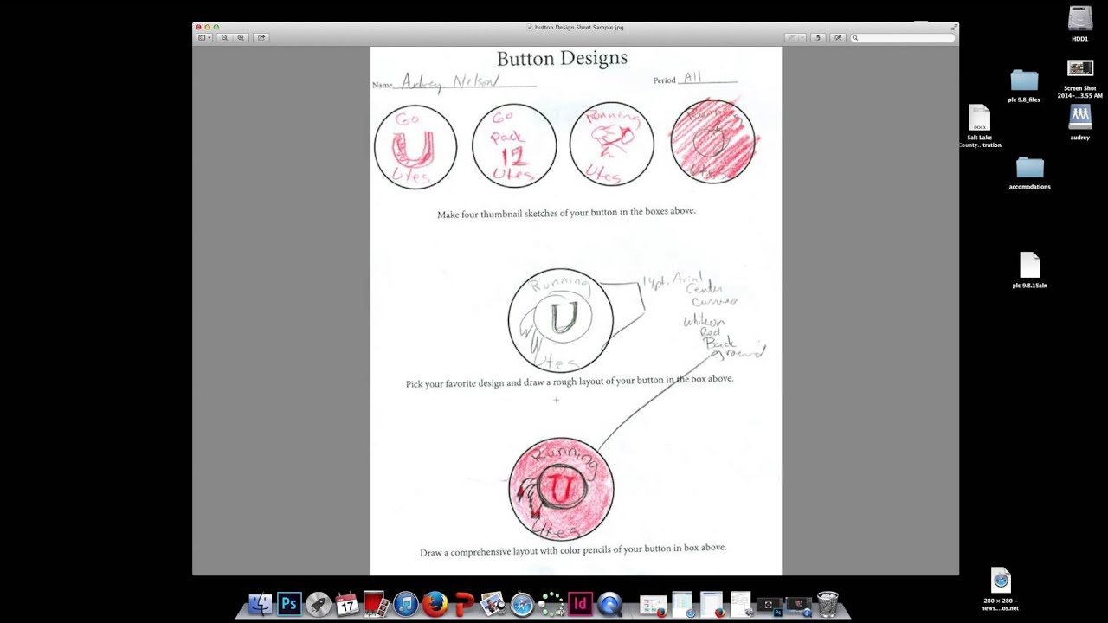Open Launchpad rocket icon in dock
Viewport: 1108px width, 623px height.
coord(319,604)
